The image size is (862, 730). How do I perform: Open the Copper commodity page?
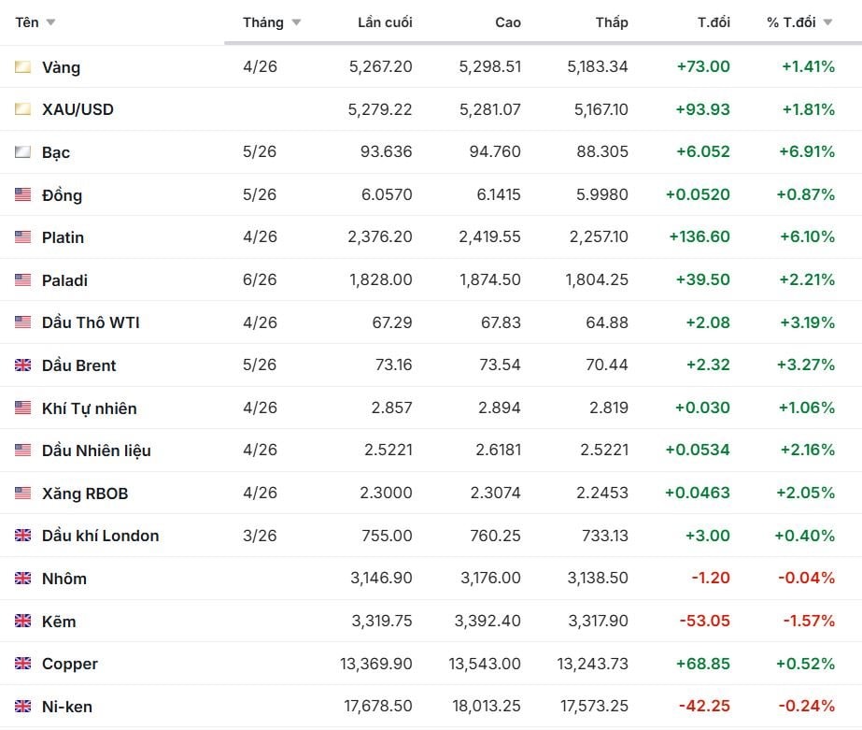[69, 664]
